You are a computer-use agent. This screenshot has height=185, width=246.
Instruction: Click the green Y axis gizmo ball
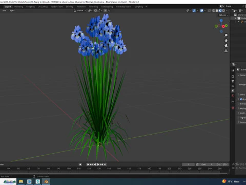pyautogui.click(x=227, y=26)
